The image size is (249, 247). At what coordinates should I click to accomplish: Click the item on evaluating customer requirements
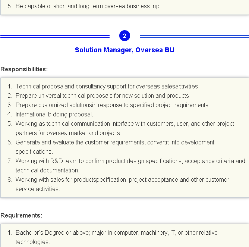point(115,143)
